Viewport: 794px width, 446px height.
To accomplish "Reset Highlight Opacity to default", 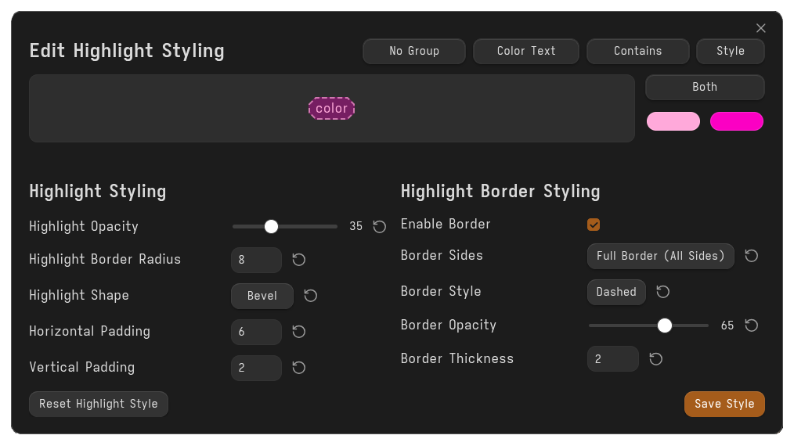I will tap(380, 226).
